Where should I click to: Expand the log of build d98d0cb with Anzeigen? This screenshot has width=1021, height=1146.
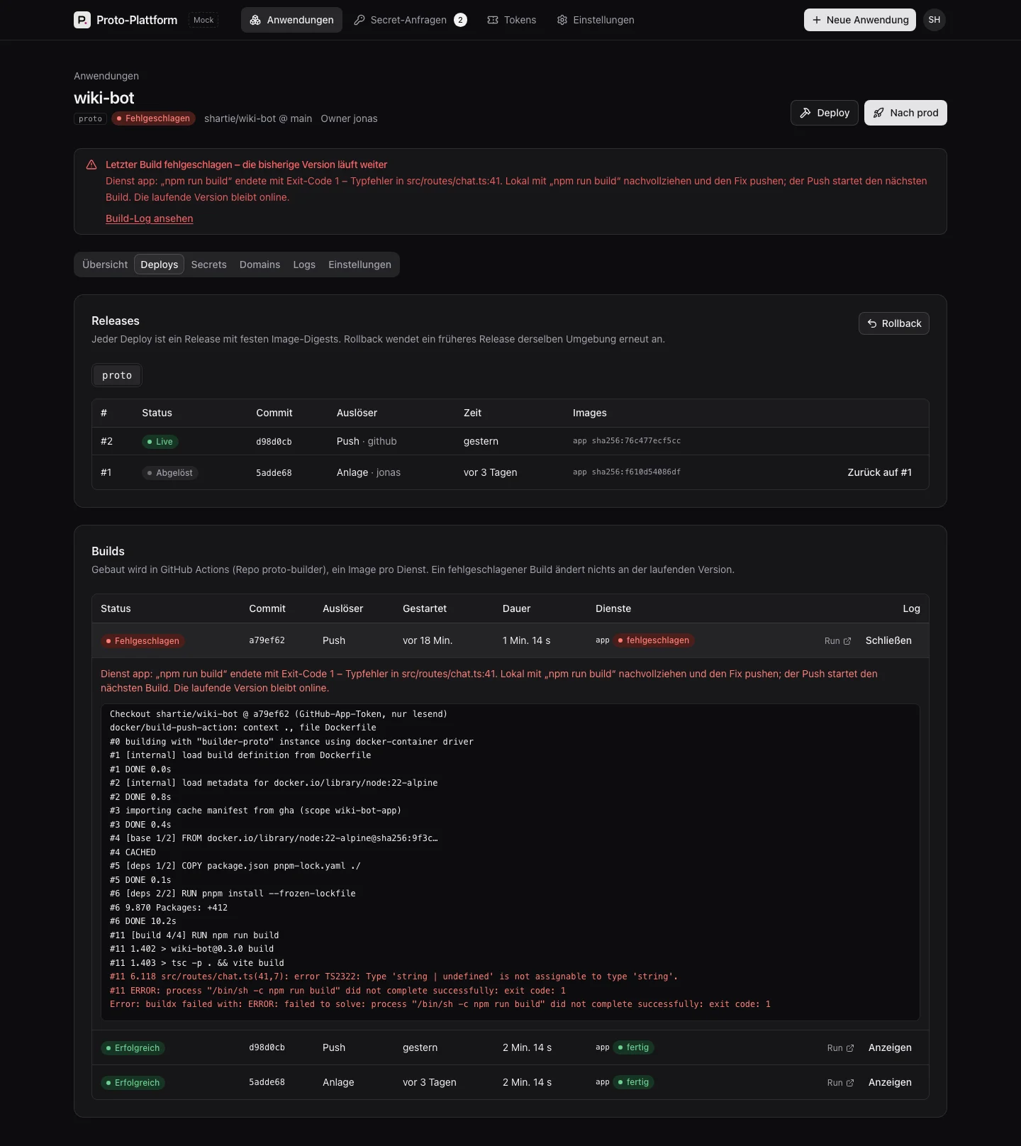(890, 1047)
